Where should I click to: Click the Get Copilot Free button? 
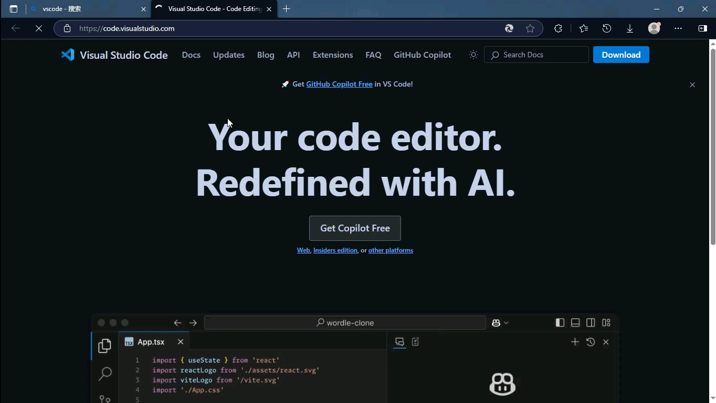355,228
